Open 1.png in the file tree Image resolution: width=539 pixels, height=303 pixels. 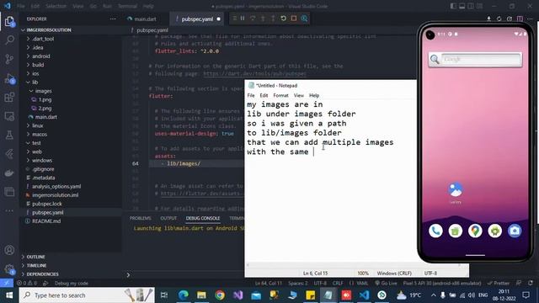[x=45, y=99]
